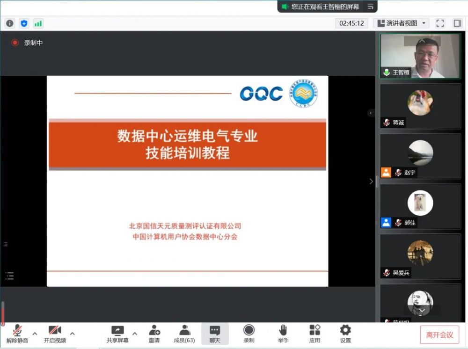The height and width of the screenshot is (349, 468).
Task: Open the 邀请 invite option
Action: tap(154, 334)
